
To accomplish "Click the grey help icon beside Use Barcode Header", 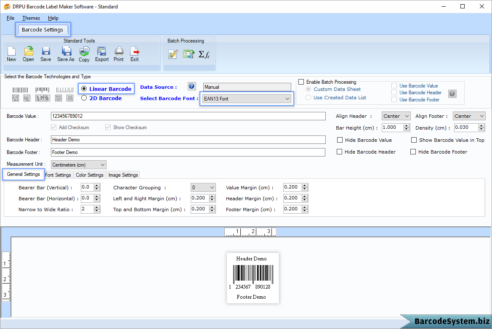I will click(452, 93).
